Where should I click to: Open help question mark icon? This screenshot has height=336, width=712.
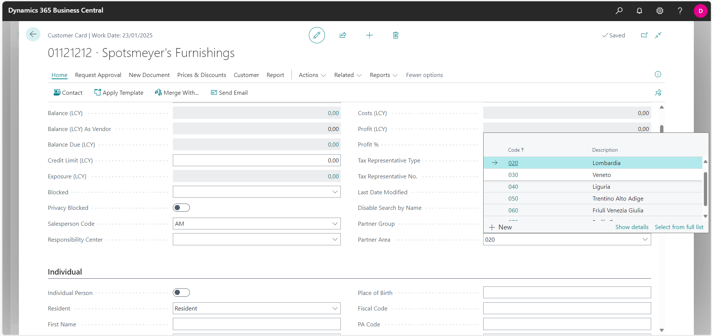point(680,11)
